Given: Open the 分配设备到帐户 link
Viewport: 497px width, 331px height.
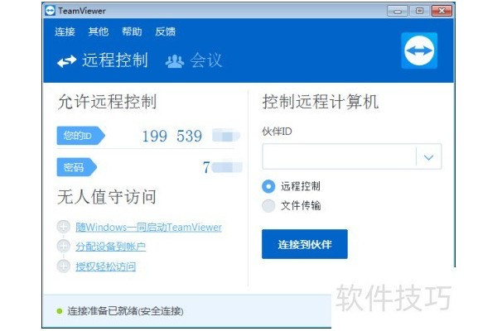Looking at the screenshot, I should 111,247.
